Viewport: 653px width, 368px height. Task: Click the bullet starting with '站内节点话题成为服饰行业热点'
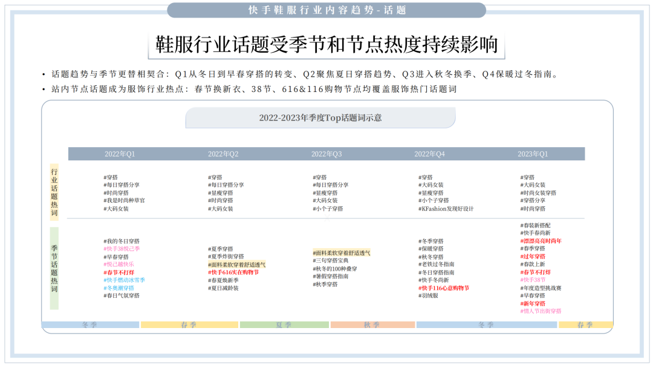[x=254, y=89]
